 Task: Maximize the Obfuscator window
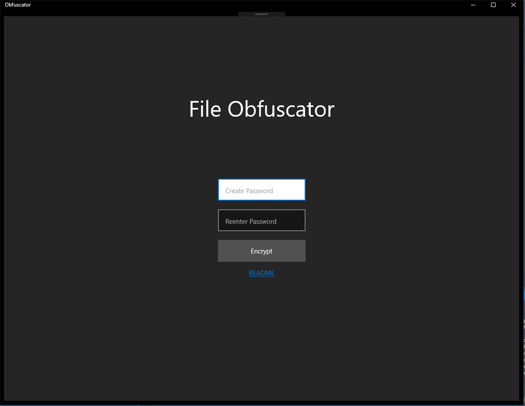click(x=492, y=5)
